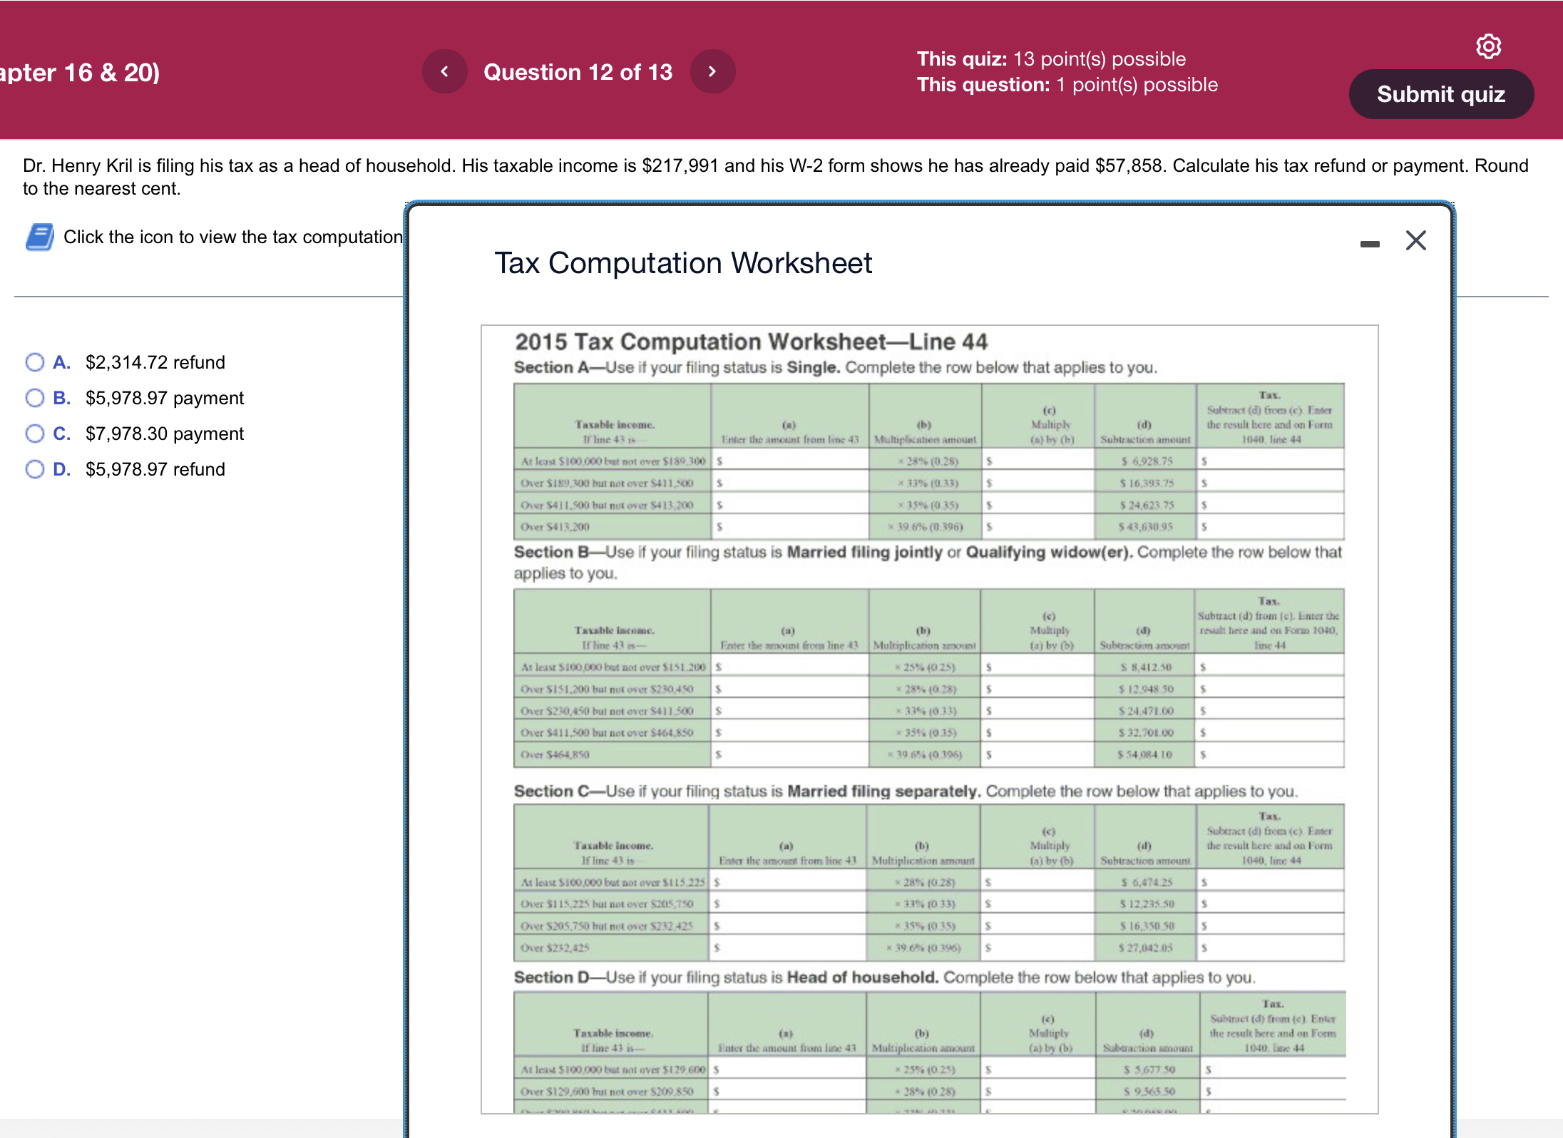Click the Question 12 of 13 label
Viewport: 1563px width, 1138px height.
point(578,72)
